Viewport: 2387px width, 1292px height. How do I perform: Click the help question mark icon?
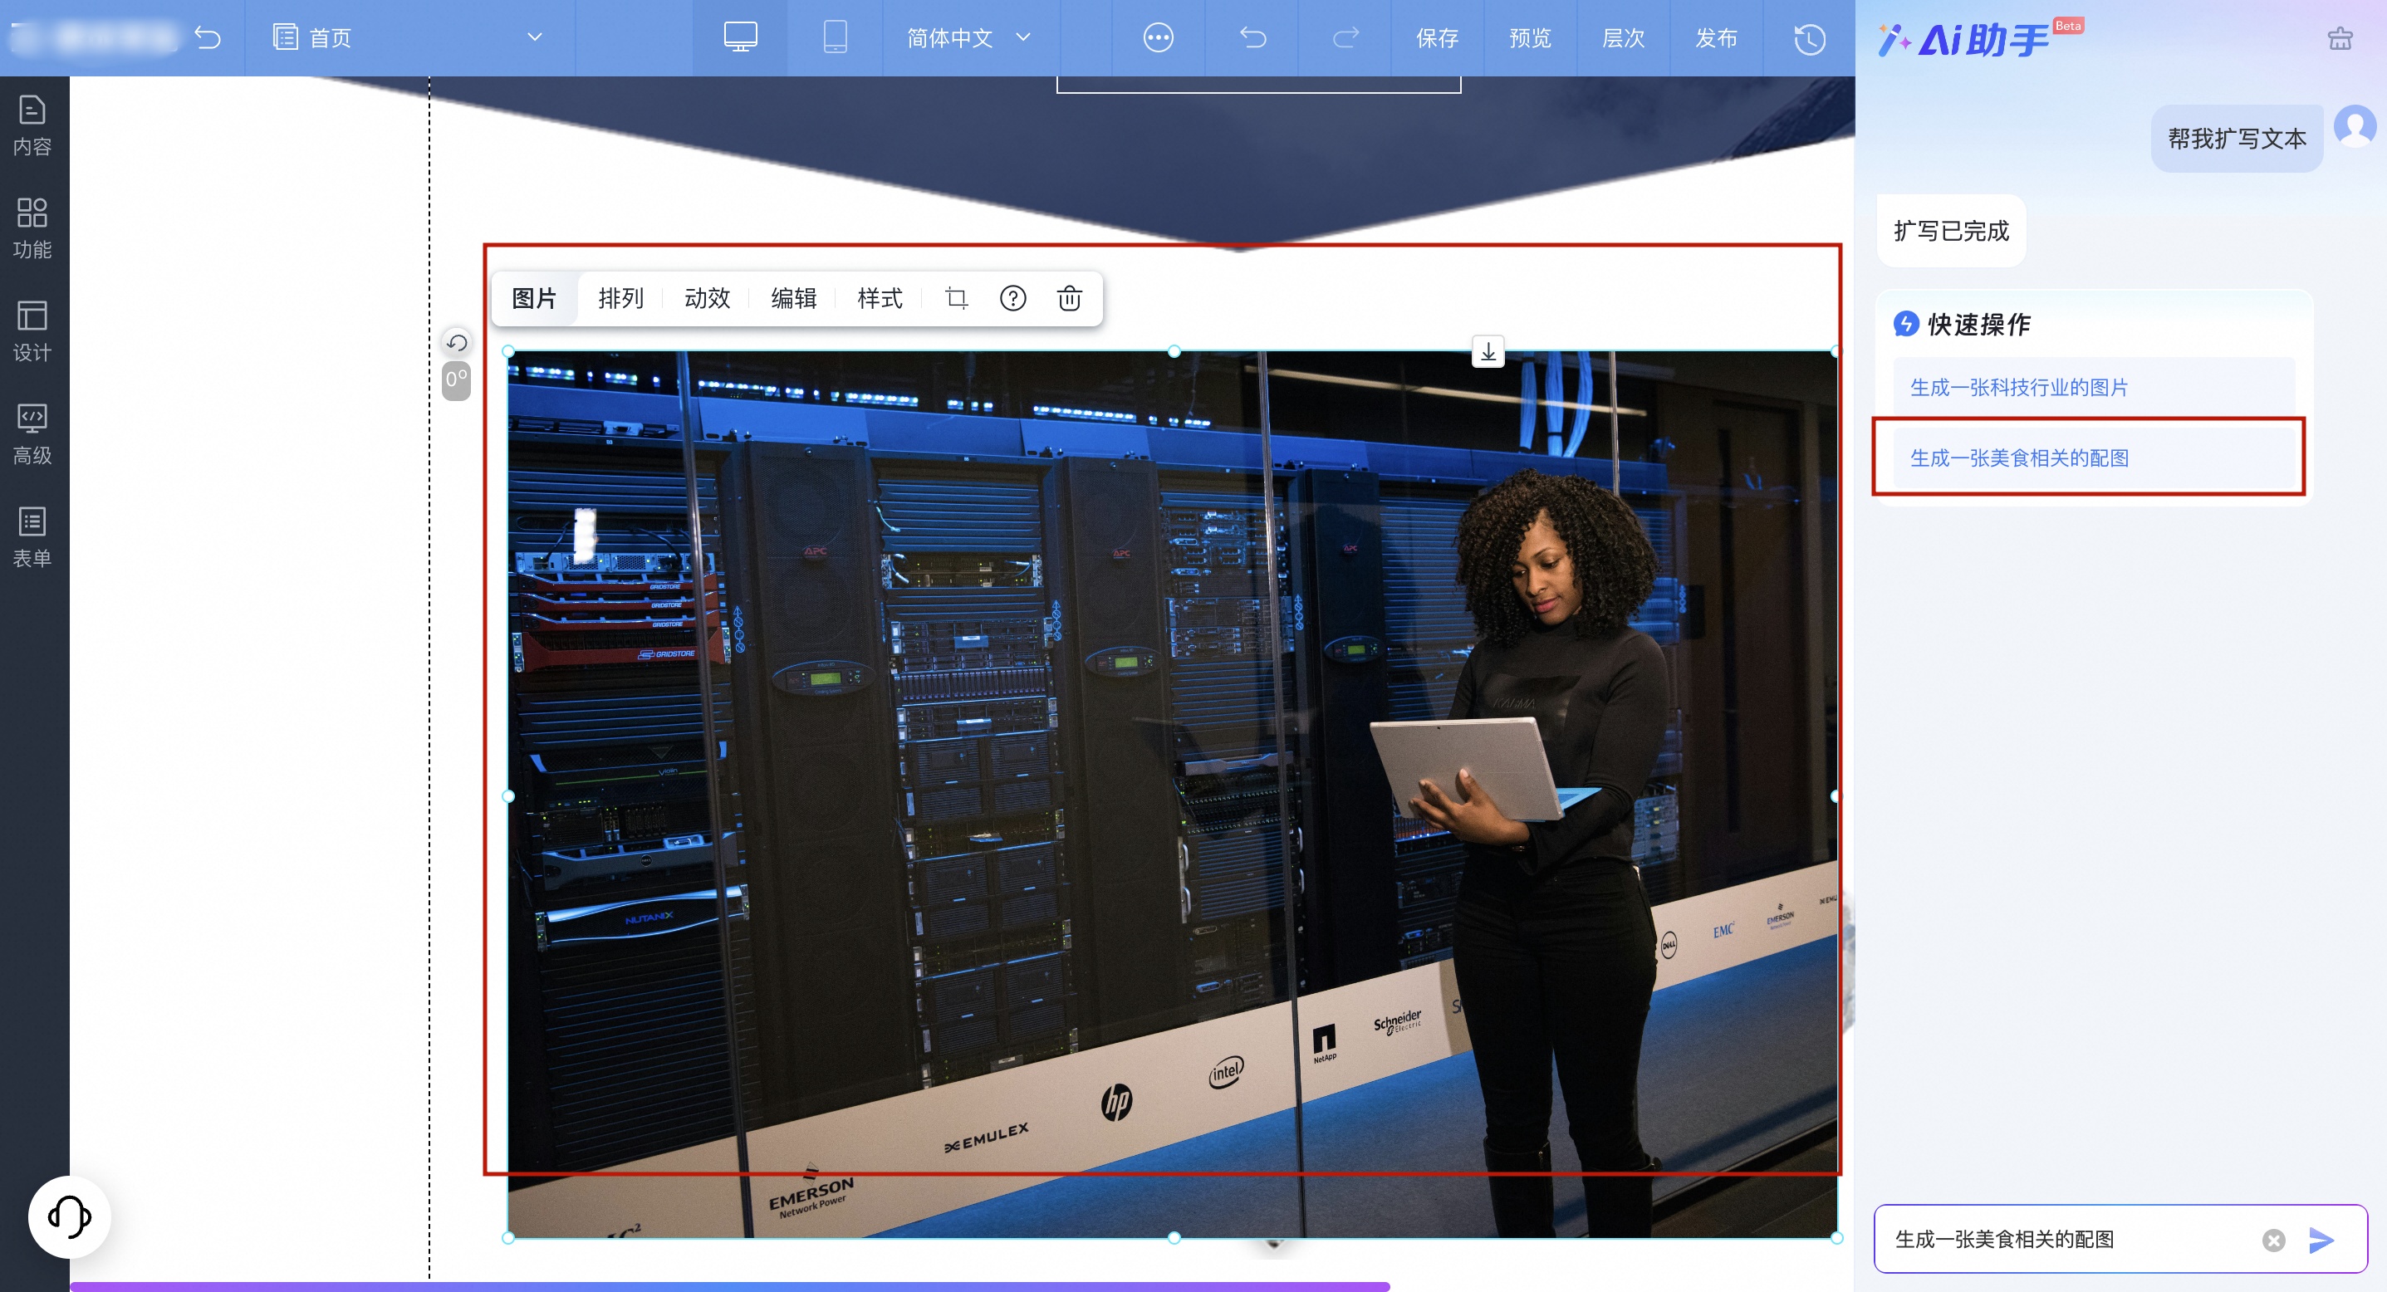1012,298
